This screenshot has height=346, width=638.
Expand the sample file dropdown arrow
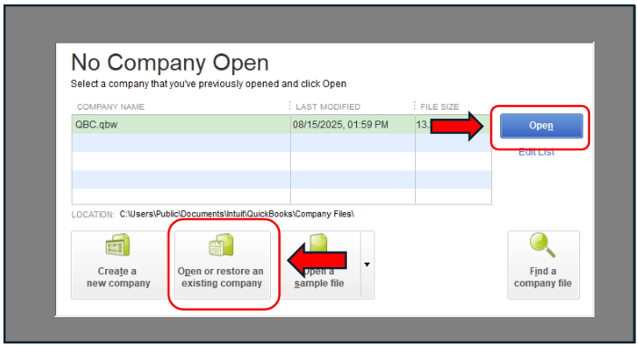click(x=367, y=264)
